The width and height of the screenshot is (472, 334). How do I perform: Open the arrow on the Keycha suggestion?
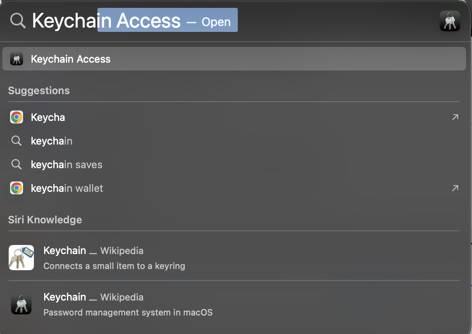pyautogui.click(x=455, y=117)
